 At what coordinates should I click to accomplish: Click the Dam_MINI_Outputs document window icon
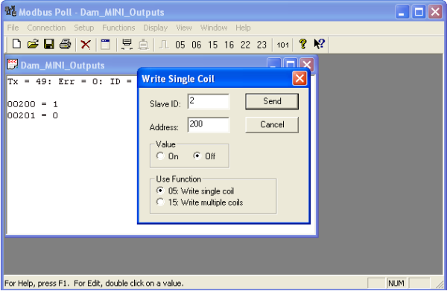(13, 64)
